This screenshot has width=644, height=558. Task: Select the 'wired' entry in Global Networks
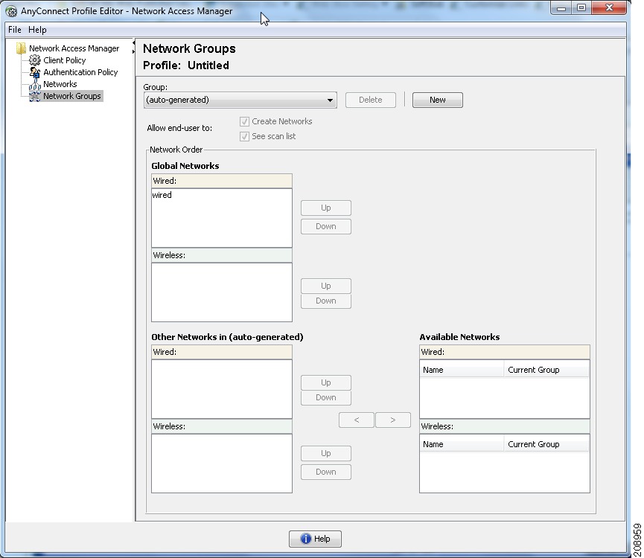[222, 195]
